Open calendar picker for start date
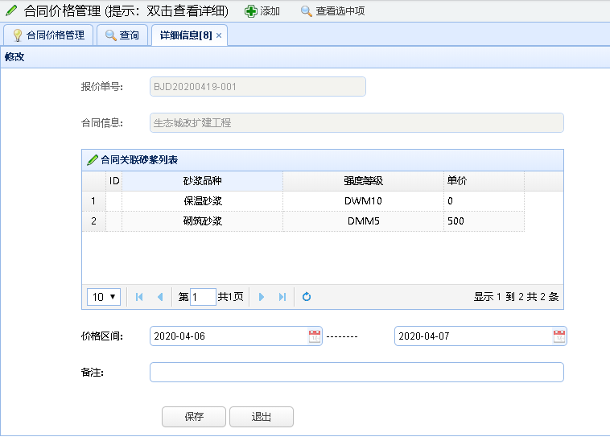The width and height of the screenshot is (610, 441). [x=314, y=336]
